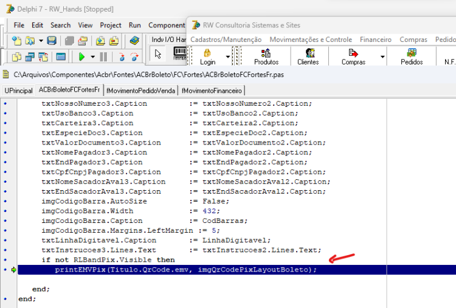The width and height of the screenshot is (456, 308).
Task: Click the Produtos toolbar button
Action: 266,56
